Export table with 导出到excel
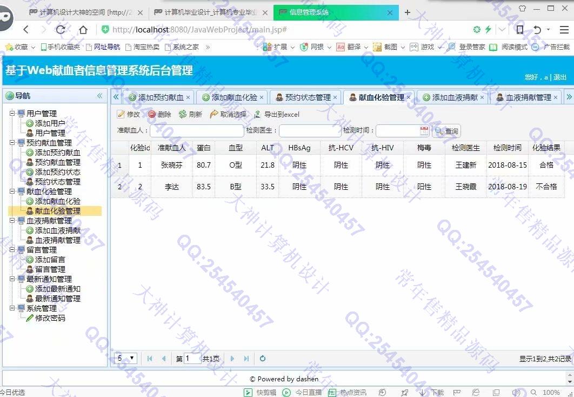Image resolution: width=574 pixels, height=397 pixels. pos(277,114)
